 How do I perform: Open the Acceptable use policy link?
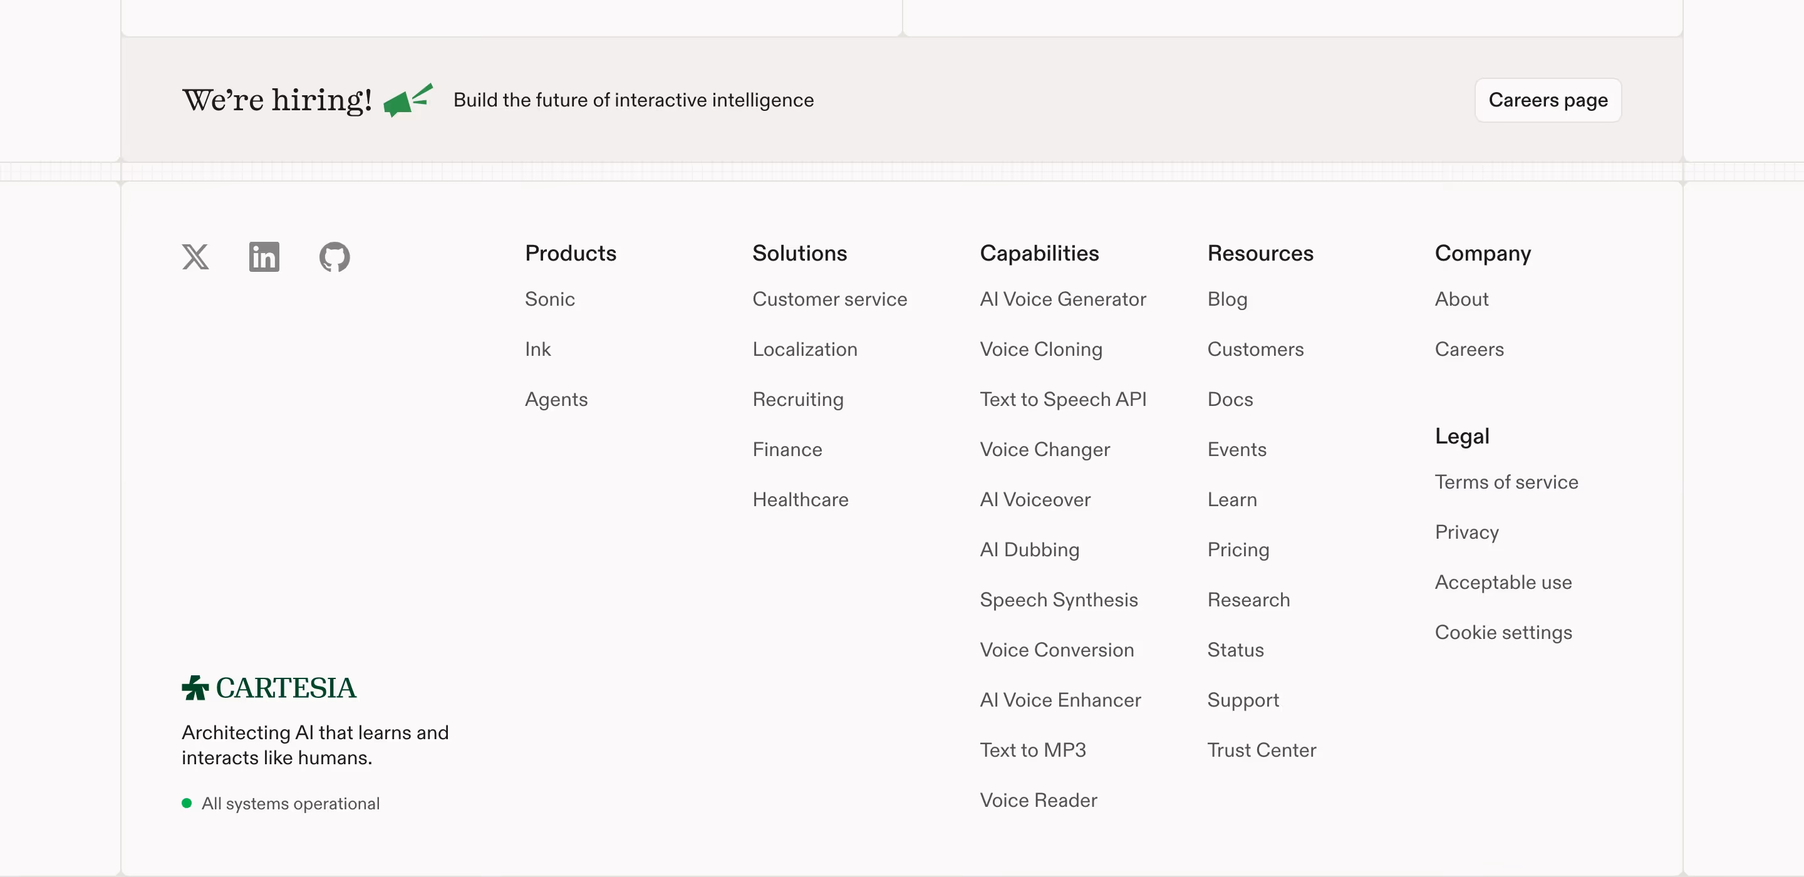click(x=1503, y=582)
